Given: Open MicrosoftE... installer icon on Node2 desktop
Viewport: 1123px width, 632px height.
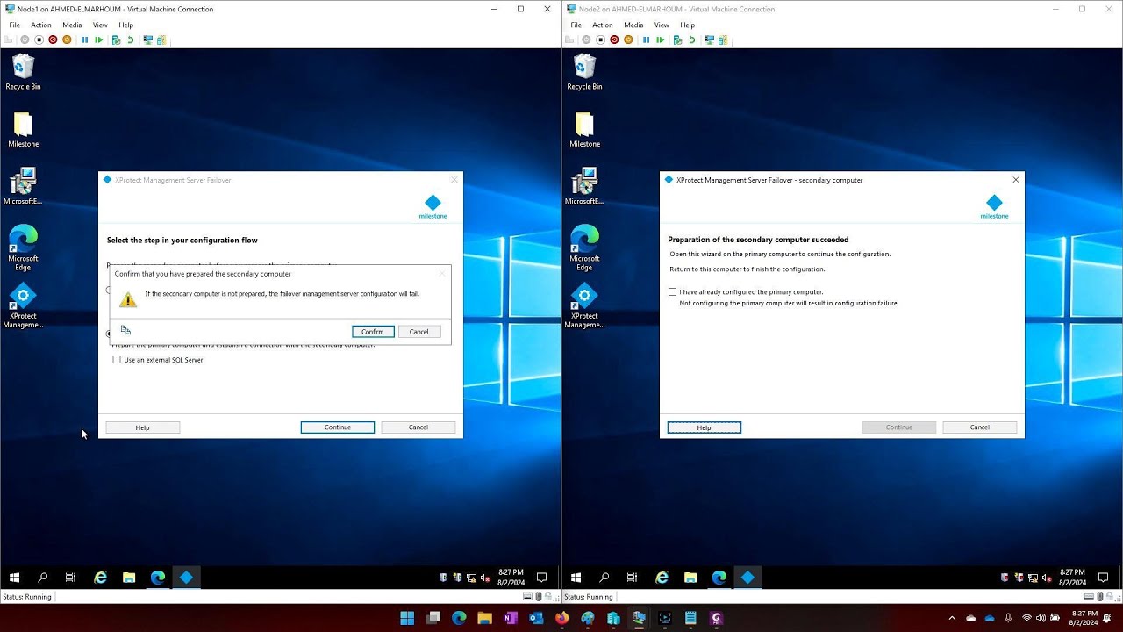Looking at the screenshot, I should [584, 187].
